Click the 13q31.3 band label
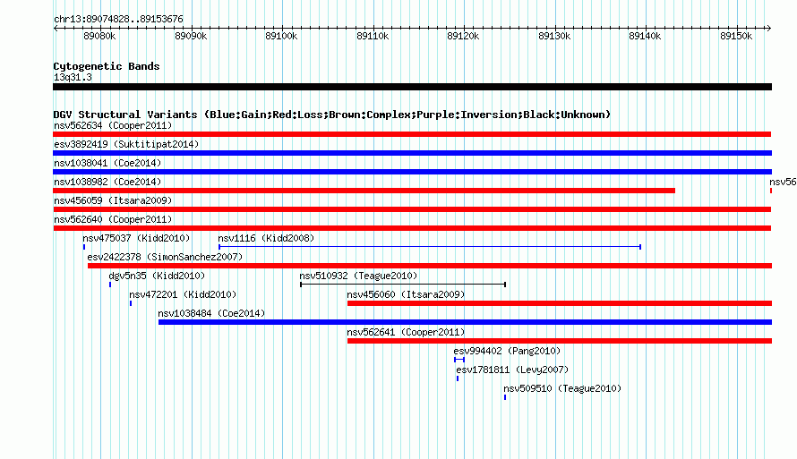797x459 pixels. [73, 77]
